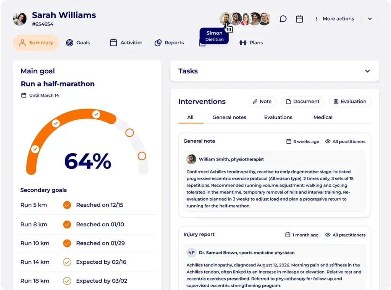Toggle the Run 18 km goal checkmark
Viewport: 391px width, 290px height.
pyautogui.click(x=67, y=281)
